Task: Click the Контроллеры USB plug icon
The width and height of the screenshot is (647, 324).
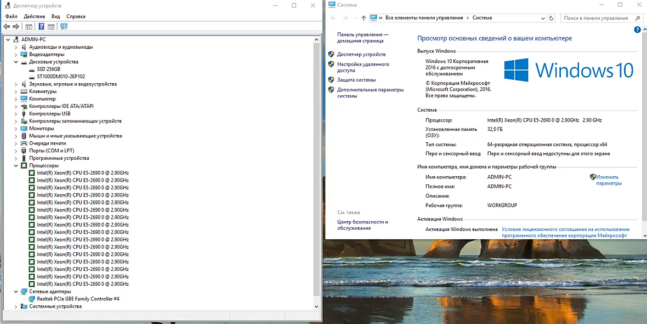Action: pos(24,114)
